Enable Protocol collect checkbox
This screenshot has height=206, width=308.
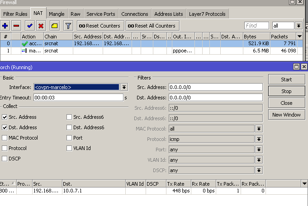(5, 148)
